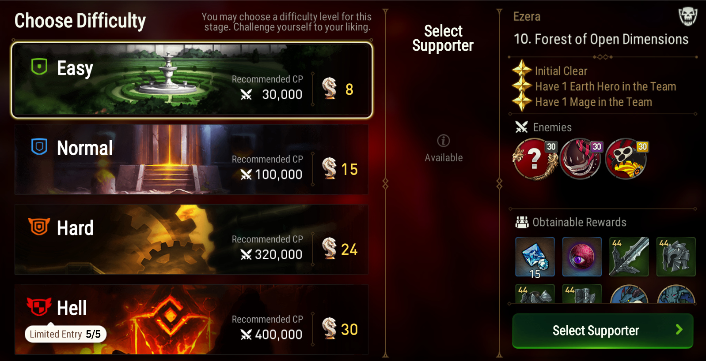706x361 pixels.
Task: Choose the Normal difficulty level
Action: [191, 160]
